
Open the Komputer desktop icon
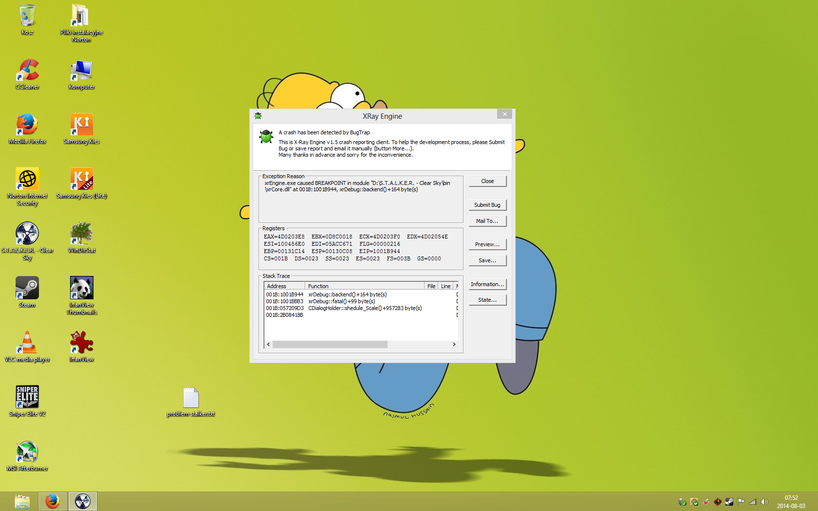pos(81,74)
